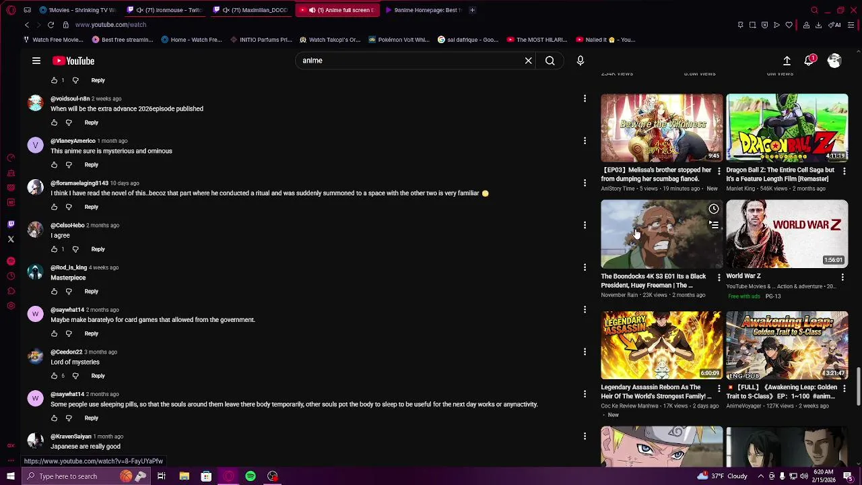Reply to the @CelsoHebo comment
862x485 pixels.
(x=98, y=249)
